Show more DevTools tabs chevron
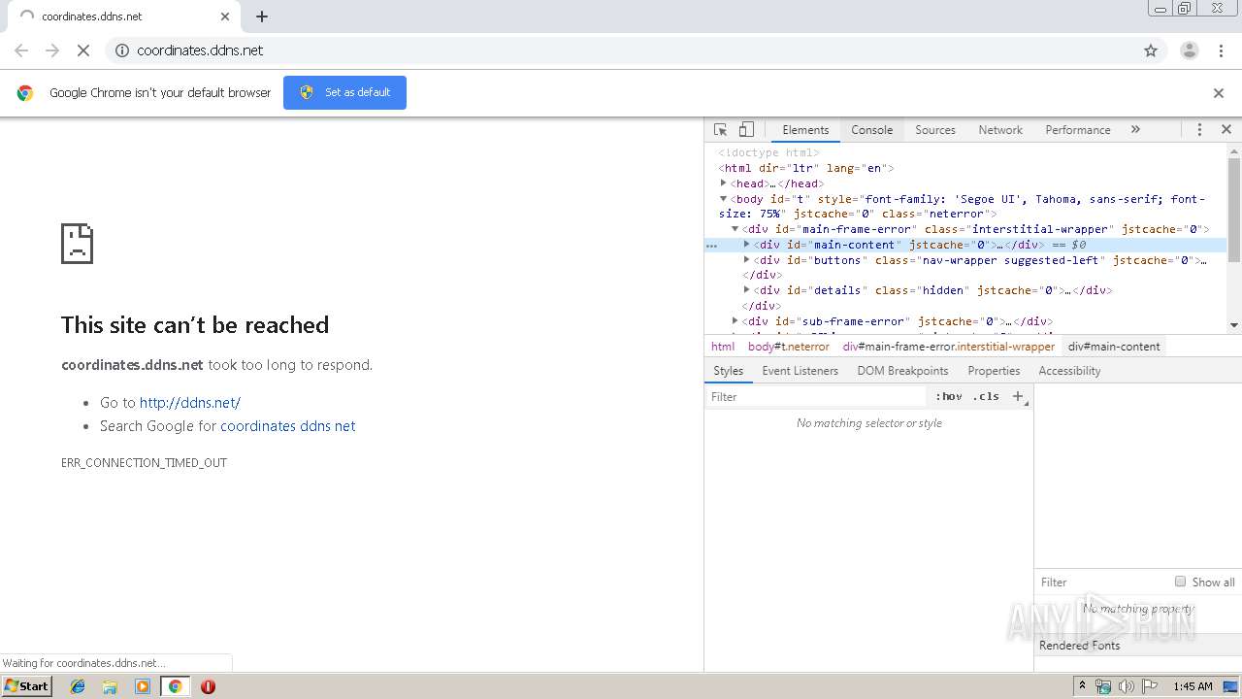Screen dimensions: 1242x699 [x=1135, y=129]
